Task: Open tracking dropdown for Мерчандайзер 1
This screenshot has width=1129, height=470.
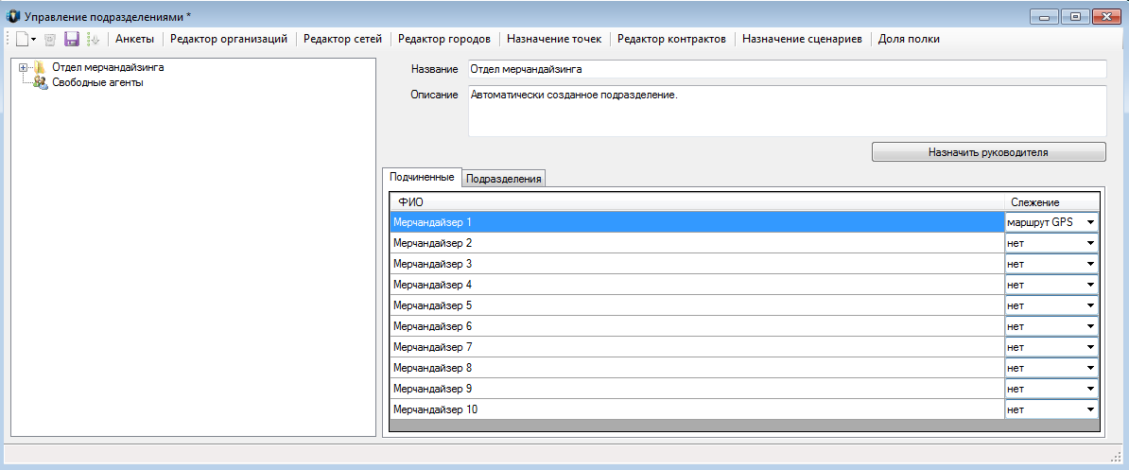Action: [1090, 222]
